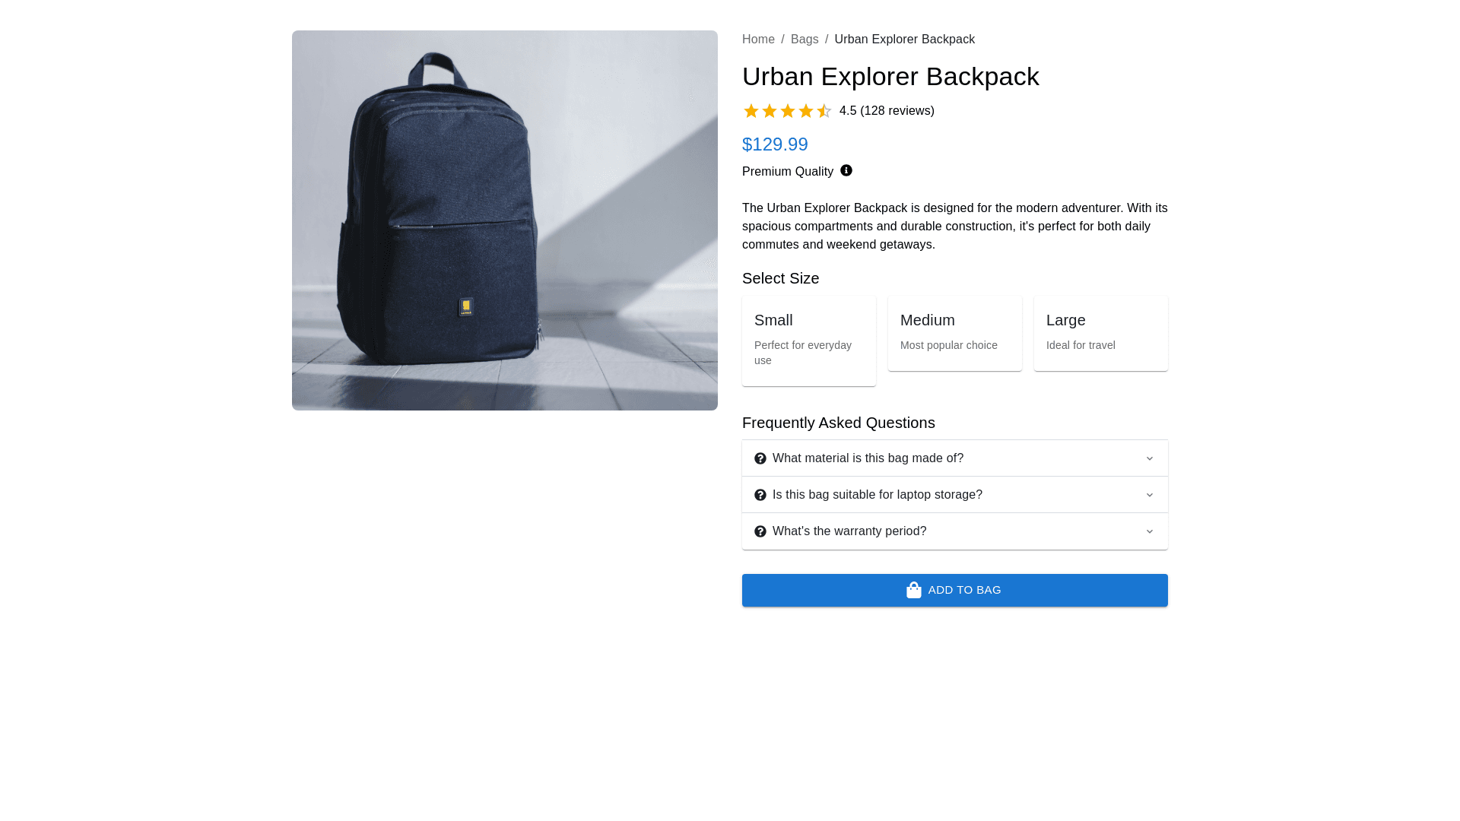Choose the Medium size card
This screenshot has height=821, width=1460.
[x=954, y=333]
